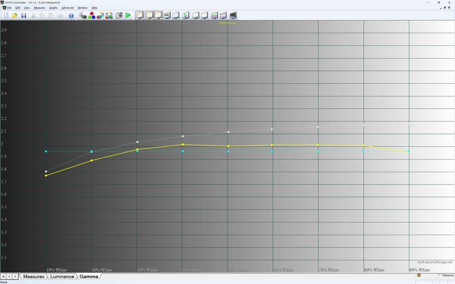Open the Measures menu
This screenshot has width=455, height=284.
[x=39, y=8]
